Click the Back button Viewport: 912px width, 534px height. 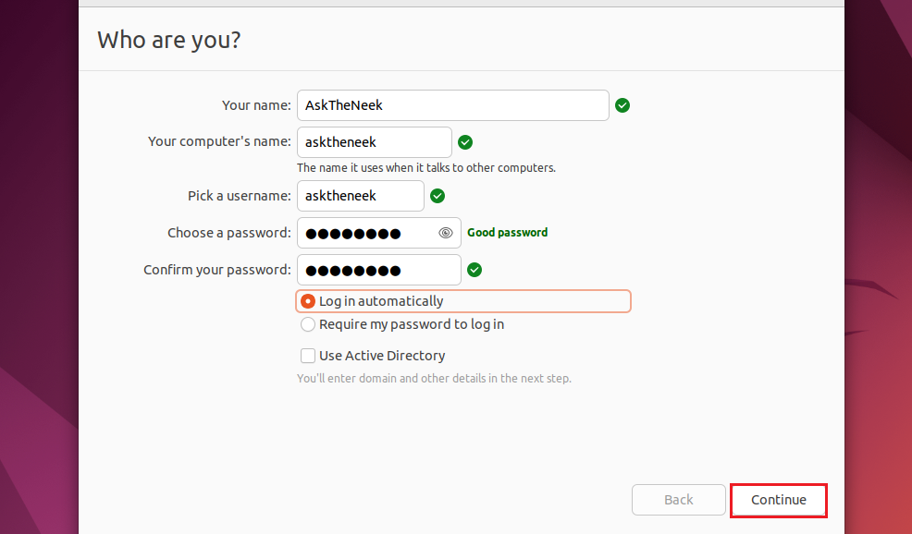678,500
